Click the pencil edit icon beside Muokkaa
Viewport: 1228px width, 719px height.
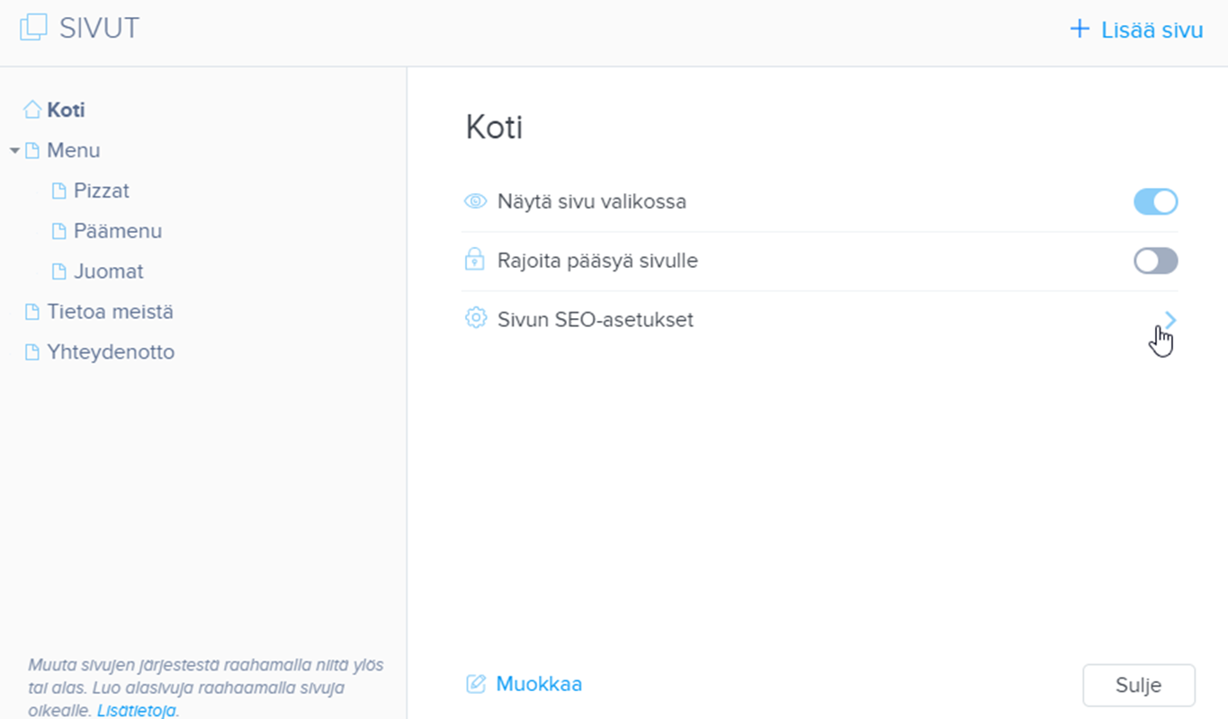(x=476, y=685)
